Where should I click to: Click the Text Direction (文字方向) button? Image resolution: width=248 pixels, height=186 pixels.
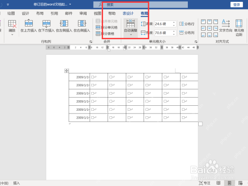click(x=226, y=26)
